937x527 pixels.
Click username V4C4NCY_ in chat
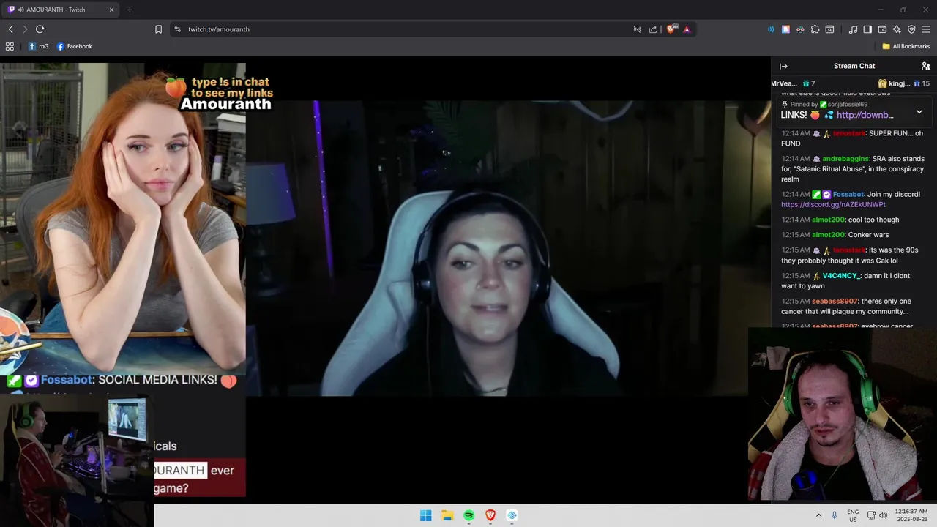[841, 276]
